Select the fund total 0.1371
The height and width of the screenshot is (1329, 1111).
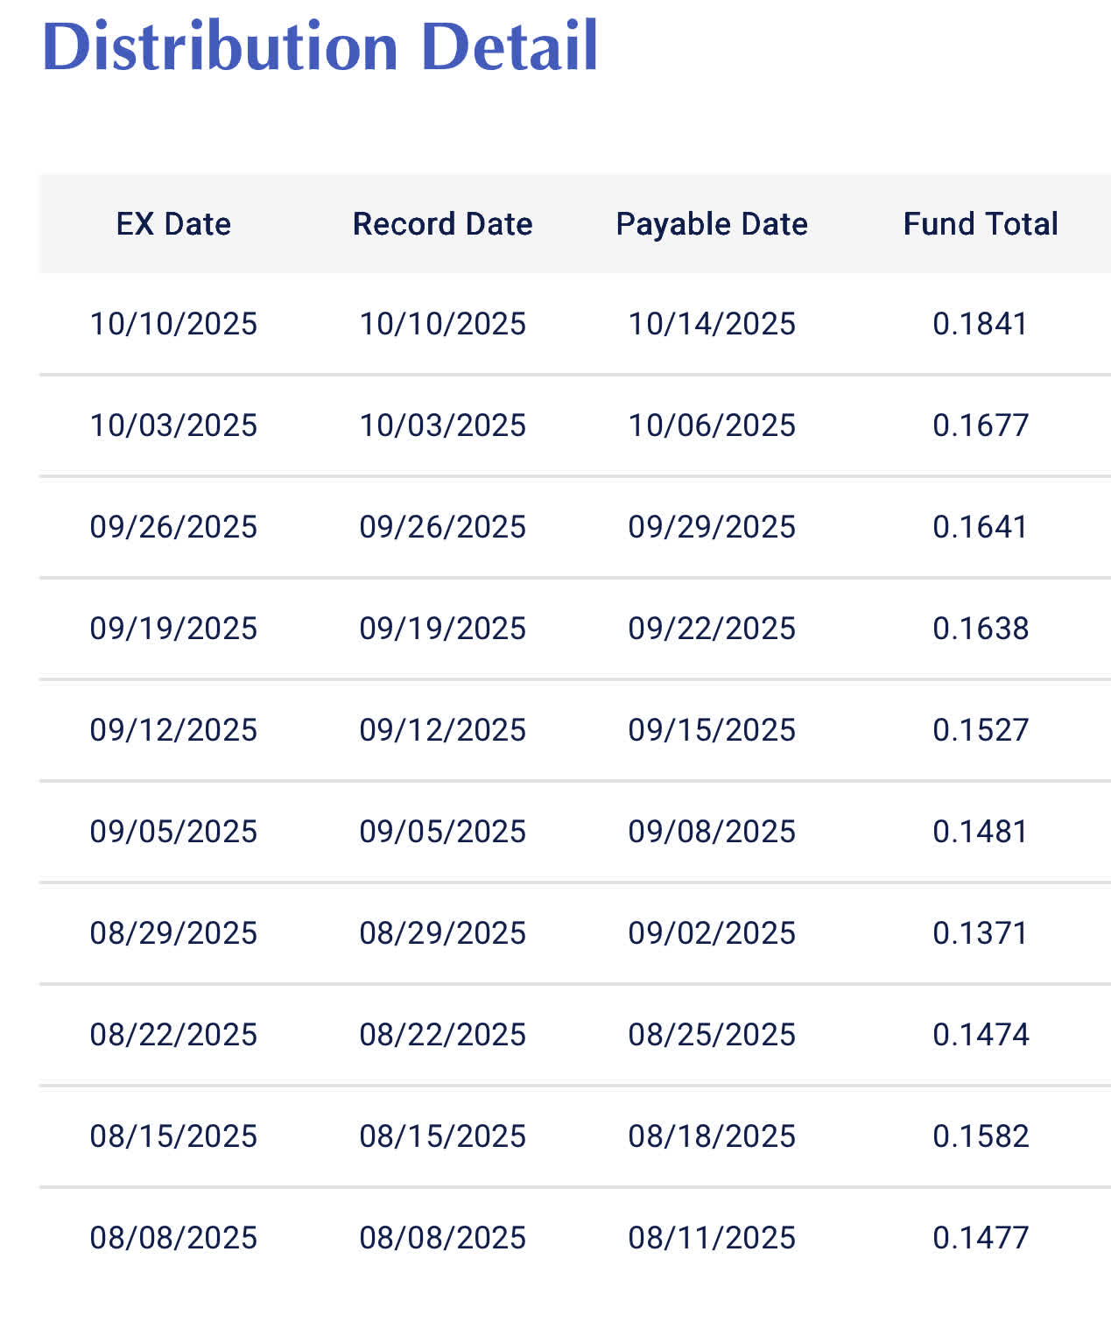pyautogui.click(x=981, y=933)
